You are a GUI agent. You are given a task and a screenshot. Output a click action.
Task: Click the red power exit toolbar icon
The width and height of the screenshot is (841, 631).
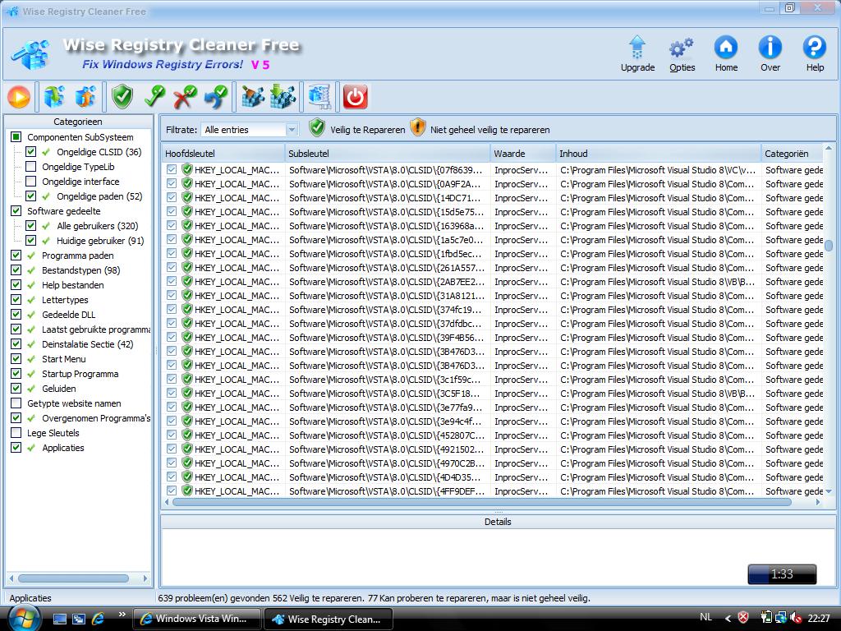355,97
